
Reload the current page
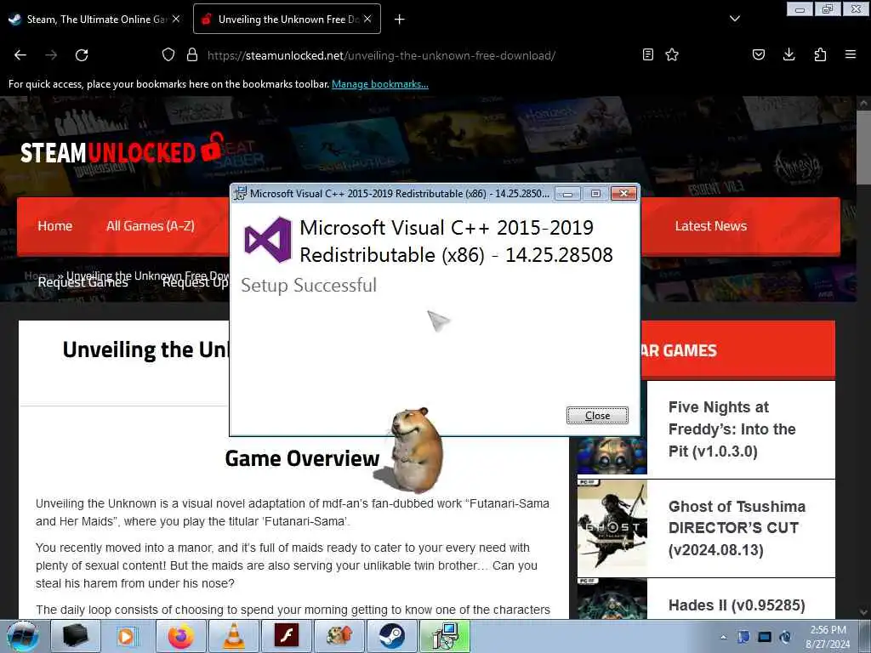click(x=82, y=55)
